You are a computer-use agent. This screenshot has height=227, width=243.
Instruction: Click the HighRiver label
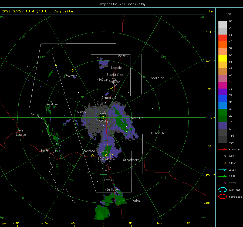pos(112,189)
